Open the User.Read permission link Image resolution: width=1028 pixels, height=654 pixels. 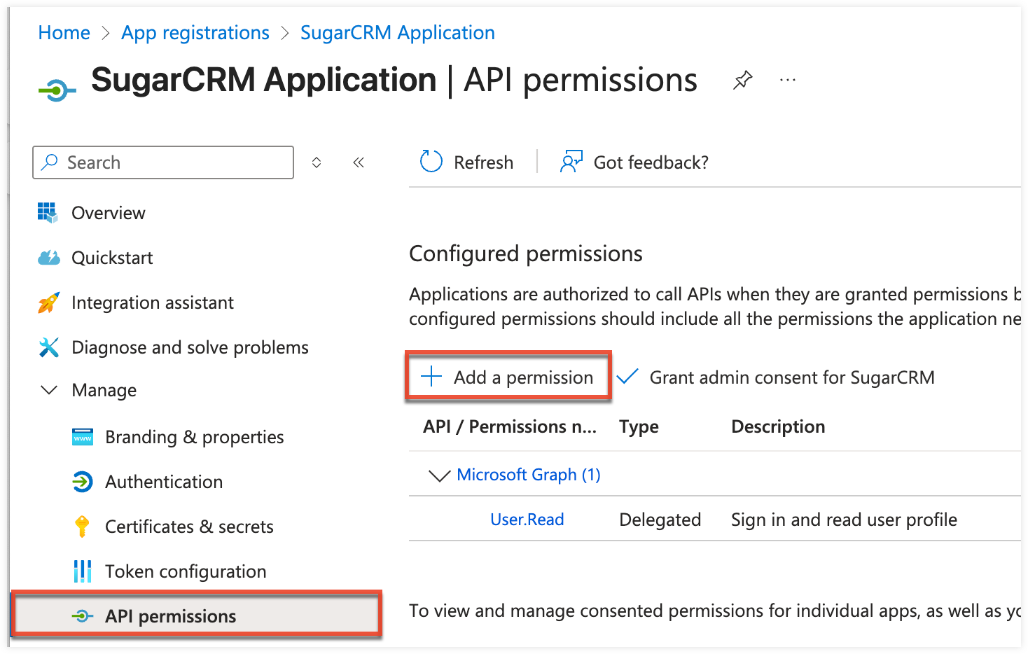527,519
